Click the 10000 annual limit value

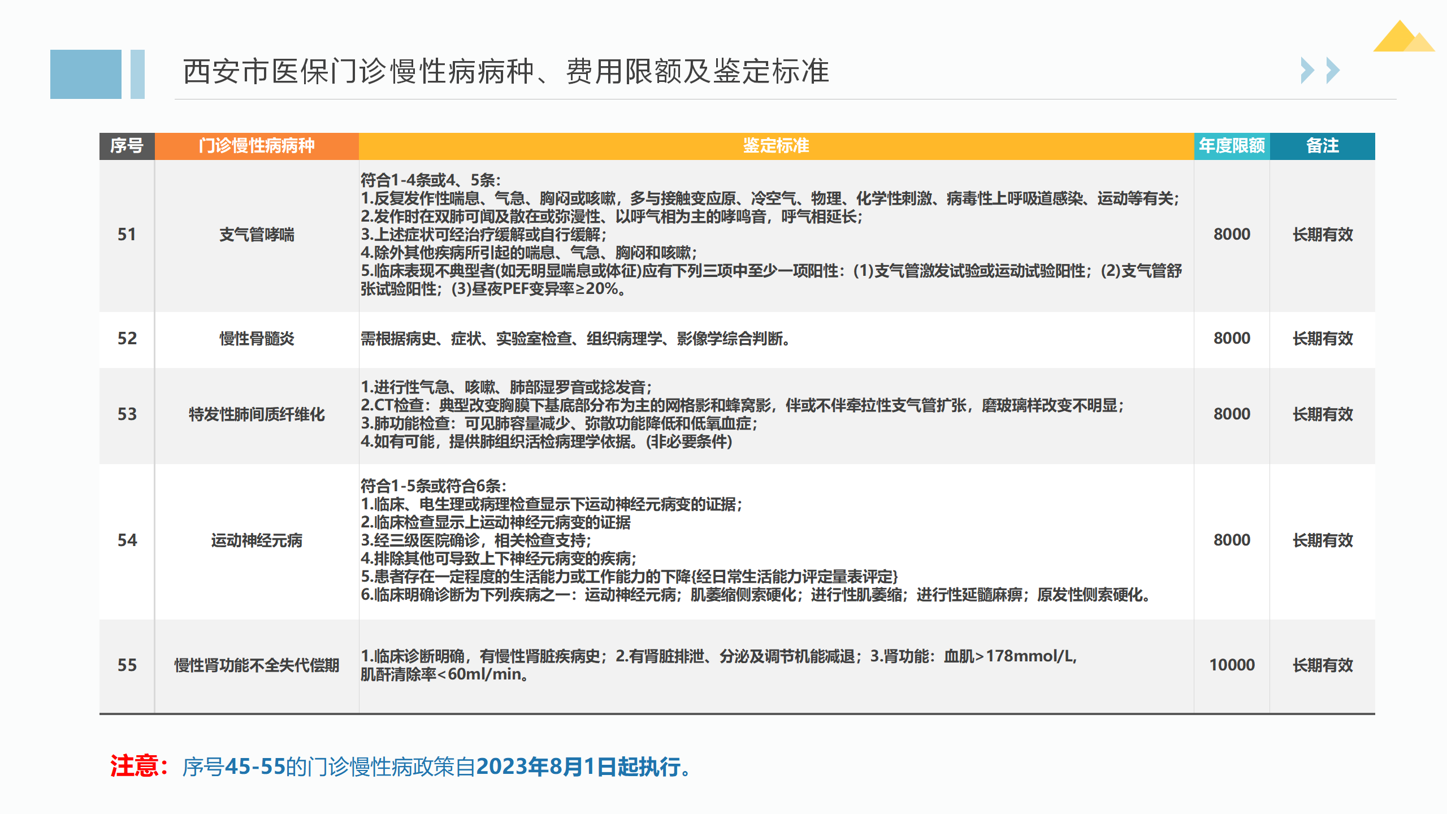pyautogui.click(x=1232, y=665)
